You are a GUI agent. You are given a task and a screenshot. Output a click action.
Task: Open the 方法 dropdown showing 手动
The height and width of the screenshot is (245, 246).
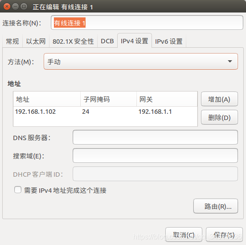141,62
